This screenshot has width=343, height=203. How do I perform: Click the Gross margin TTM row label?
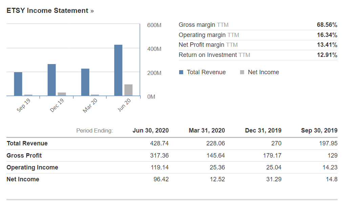[x=203, y=25]
